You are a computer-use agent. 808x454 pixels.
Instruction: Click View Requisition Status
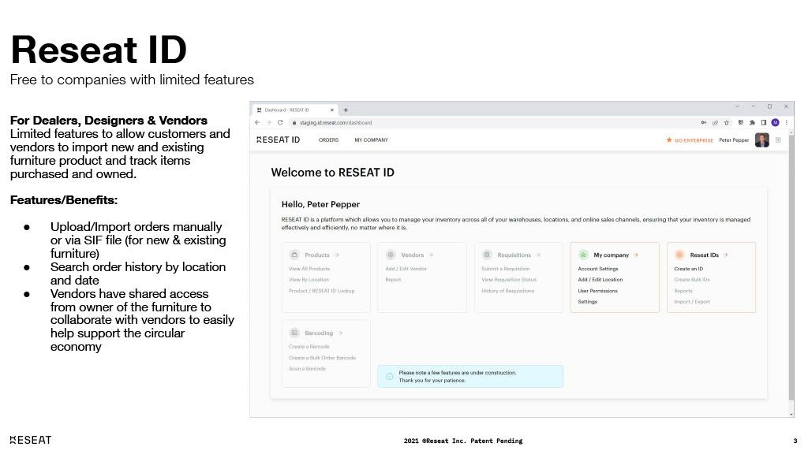[509, 280]
